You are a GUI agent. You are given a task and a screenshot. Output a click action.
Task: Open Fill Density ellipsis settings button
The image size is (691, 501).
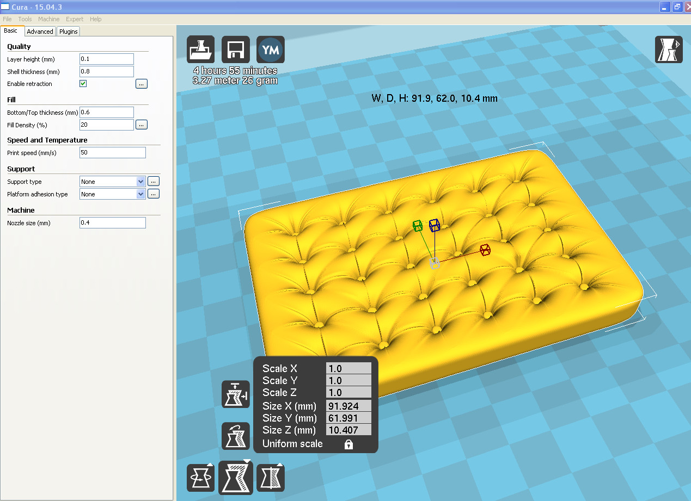[x=142, y=125]
